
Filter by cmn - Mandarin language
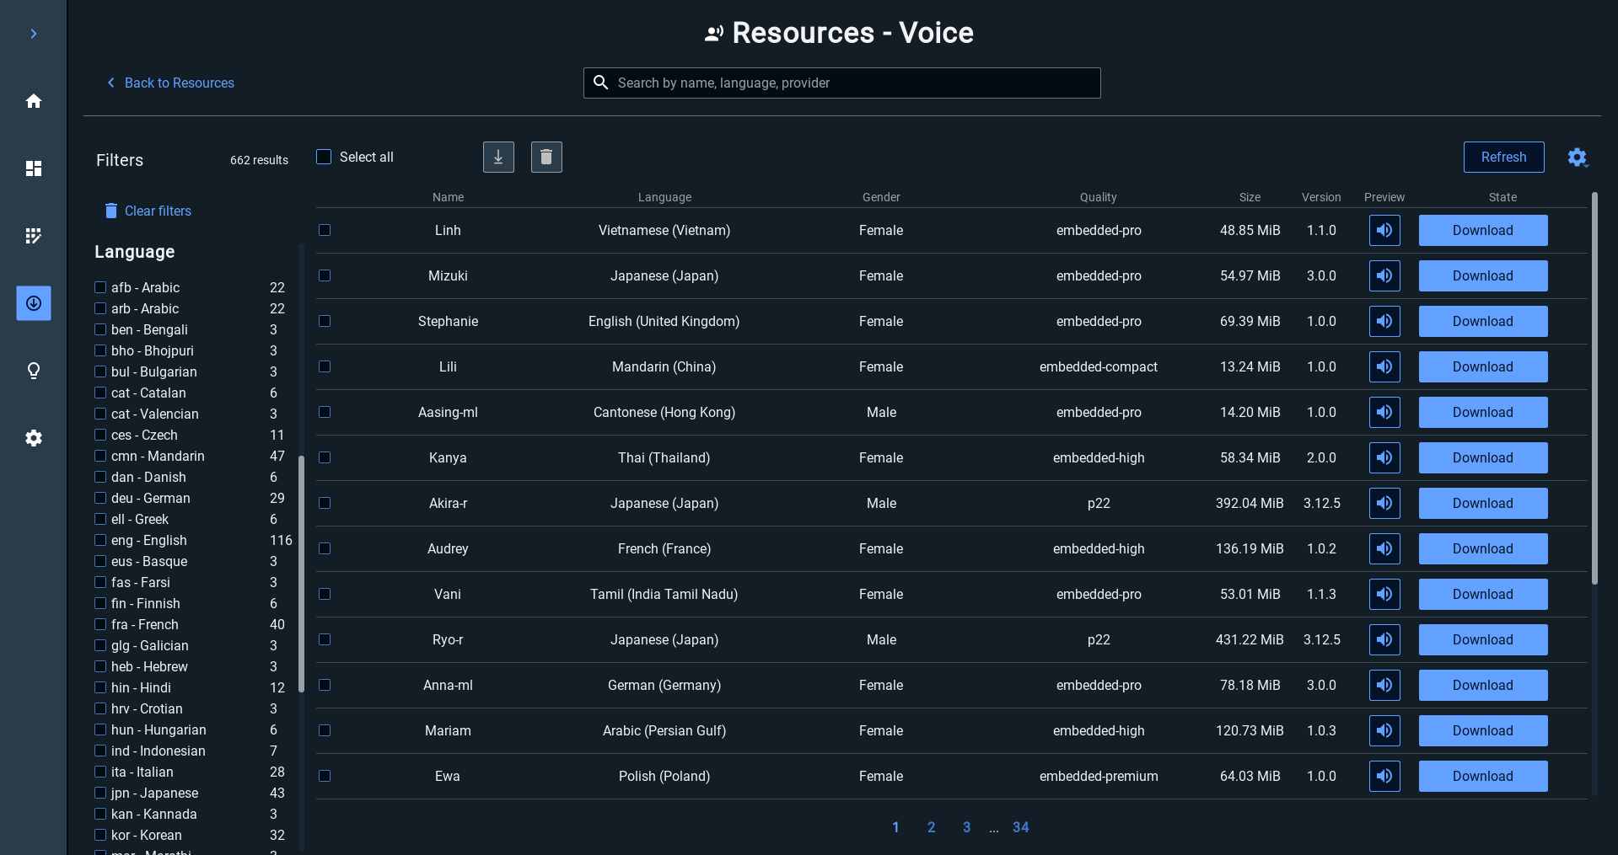[x=100, y=456]
